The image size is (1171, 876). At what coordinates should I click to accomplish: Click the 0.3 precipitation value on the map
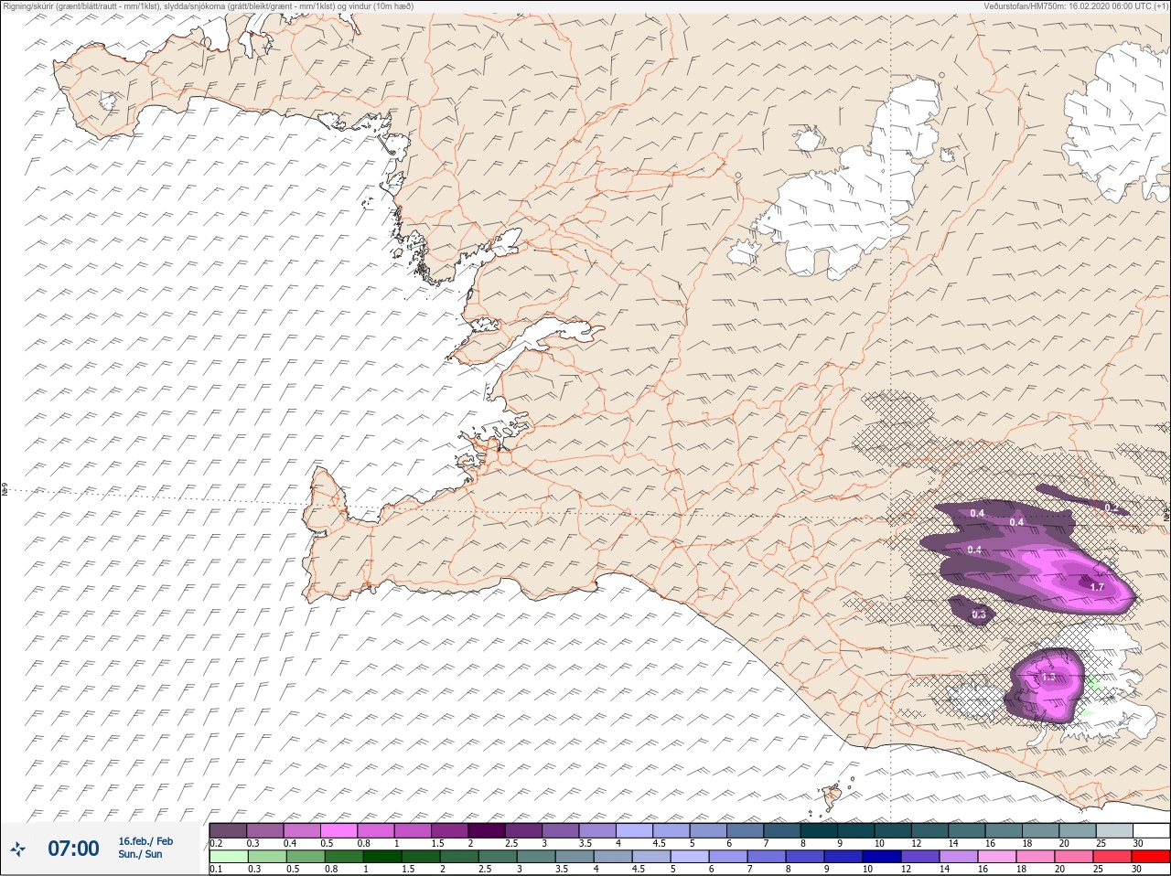(979, 614)
